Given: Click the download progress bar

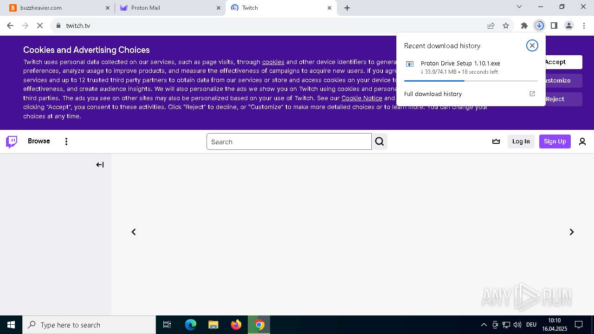Looking at the screenshot, I should pyautogui.click(x=471, y=81).
